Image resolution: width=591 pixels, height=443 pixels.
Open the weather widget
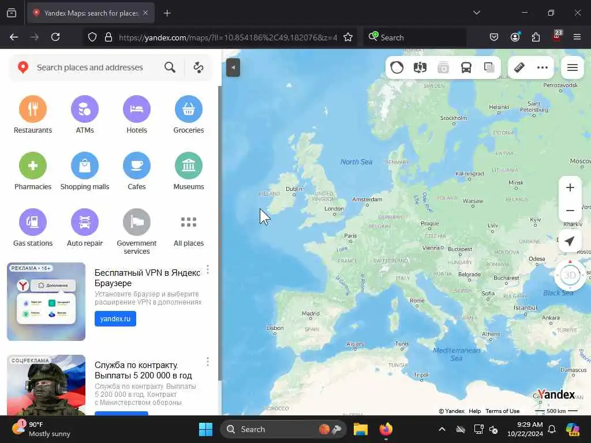[x=42, y=429]
